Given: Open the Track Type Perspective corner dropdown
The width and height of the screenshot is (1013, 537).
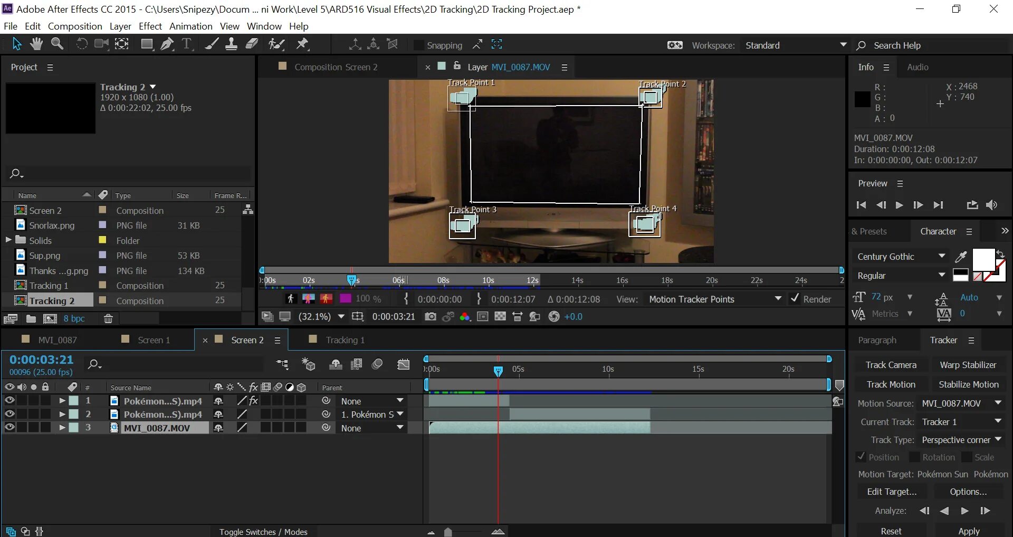Looking at the screenshot, I should 961,440.
